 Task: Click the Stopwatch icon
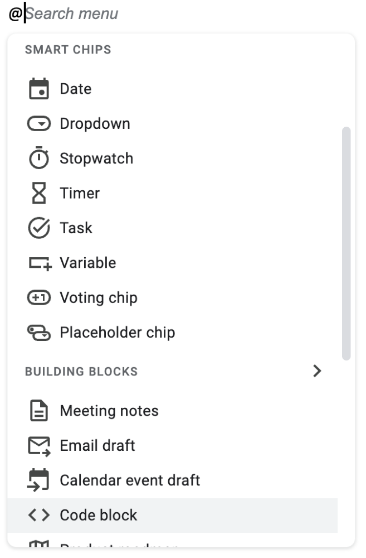pyautogui.click(x=39, y=158)
